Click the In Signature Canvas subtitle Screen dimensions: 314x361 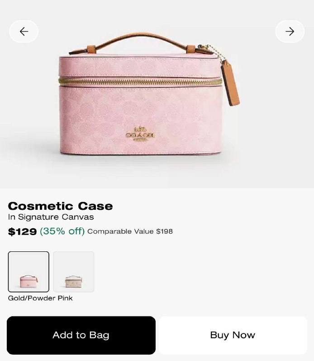pyautogui.click(x=51, y=217)
